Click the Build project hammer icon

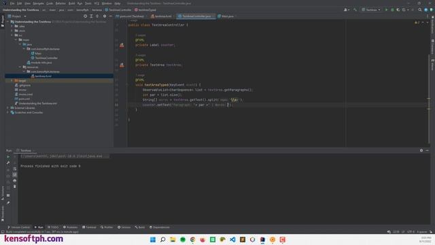pos(355,10)
